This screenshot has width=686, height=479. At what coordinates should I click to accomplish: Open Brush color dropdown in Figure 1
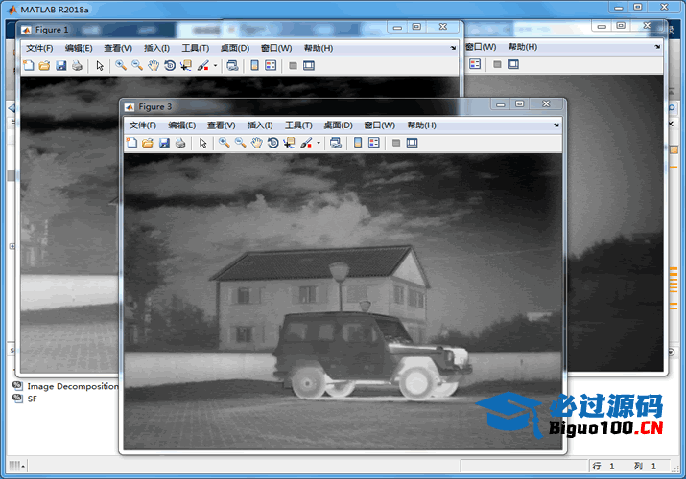tap(215, 65)
